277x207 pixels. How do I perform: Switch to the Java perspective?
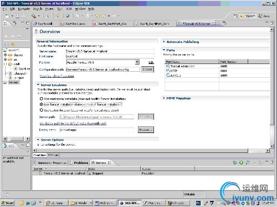click(264, 16)
